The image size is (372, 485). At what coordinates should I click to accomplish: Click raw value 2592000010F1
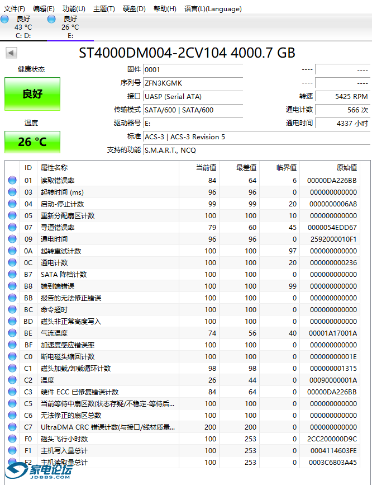pos(333,239)
